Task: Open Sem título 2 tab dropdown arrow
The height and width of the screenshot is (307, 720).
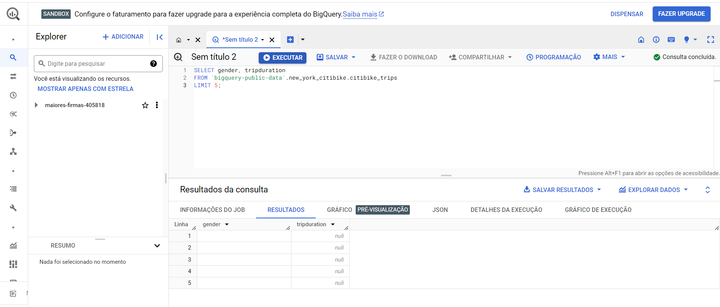Action: (x=262, y=40)
